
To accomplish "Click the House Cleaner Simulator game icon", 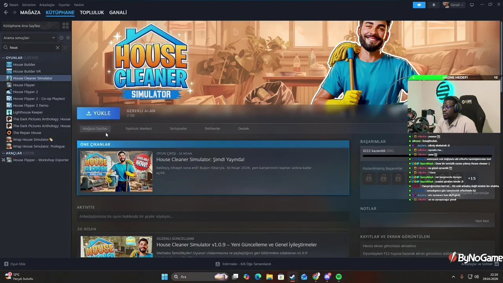I will (x=9, y=78).
